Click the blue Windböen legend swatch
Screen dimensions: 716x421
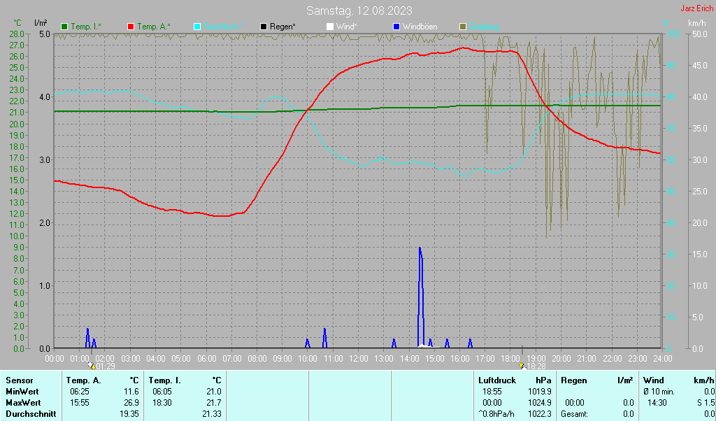click(x=396, y=27)
